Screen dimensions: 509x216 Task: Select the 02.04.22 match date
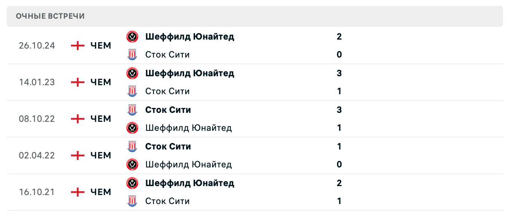click(37, 155)
